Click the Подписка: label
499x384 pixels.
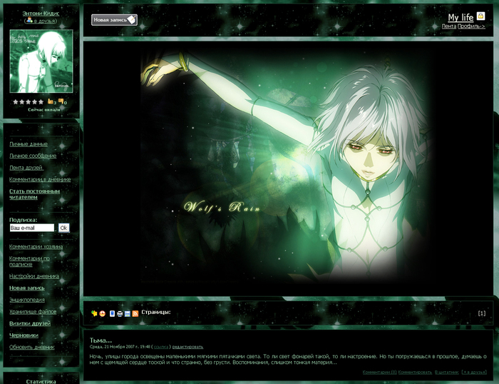point(24,220)
